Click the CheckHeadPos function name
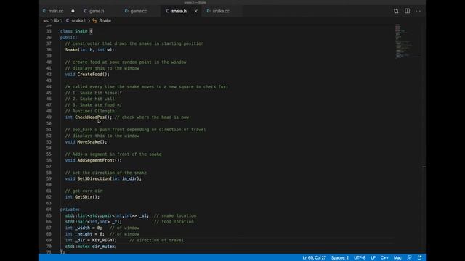 pos(89,117)
